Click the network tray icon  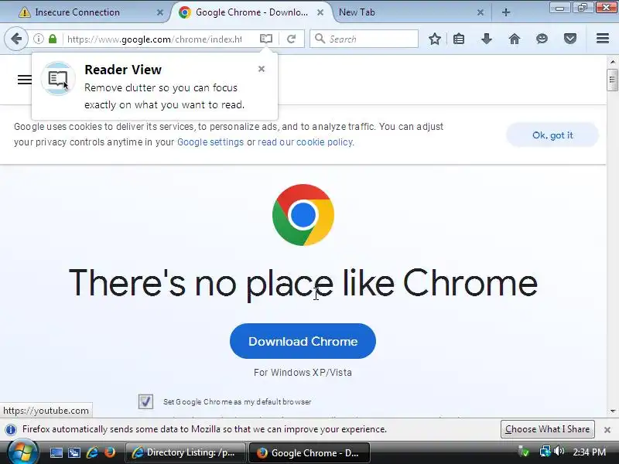[x=545, y=452]
